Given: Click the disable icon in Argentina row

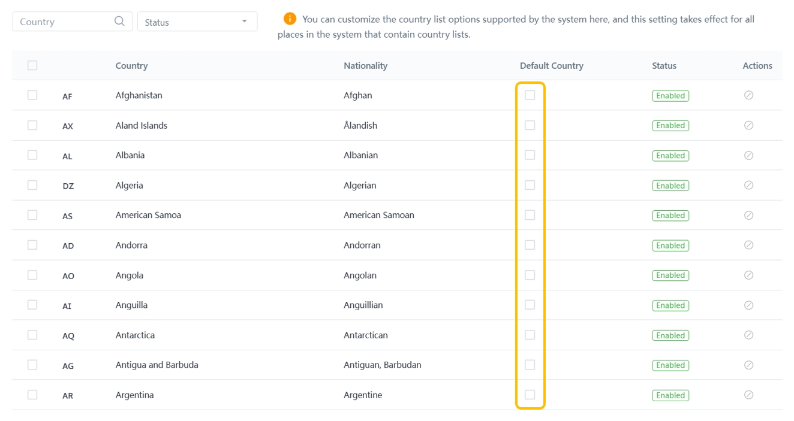Looking at the screenshot, I should tap(748, 395).
